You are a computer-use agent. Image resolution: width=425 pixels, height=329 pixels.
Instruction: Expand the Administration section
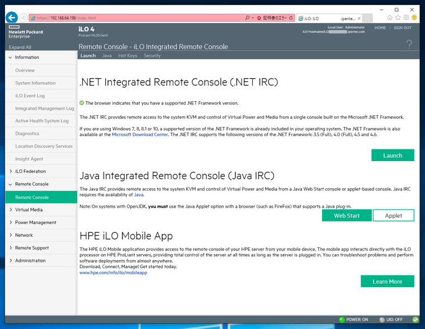coord(10,260)
